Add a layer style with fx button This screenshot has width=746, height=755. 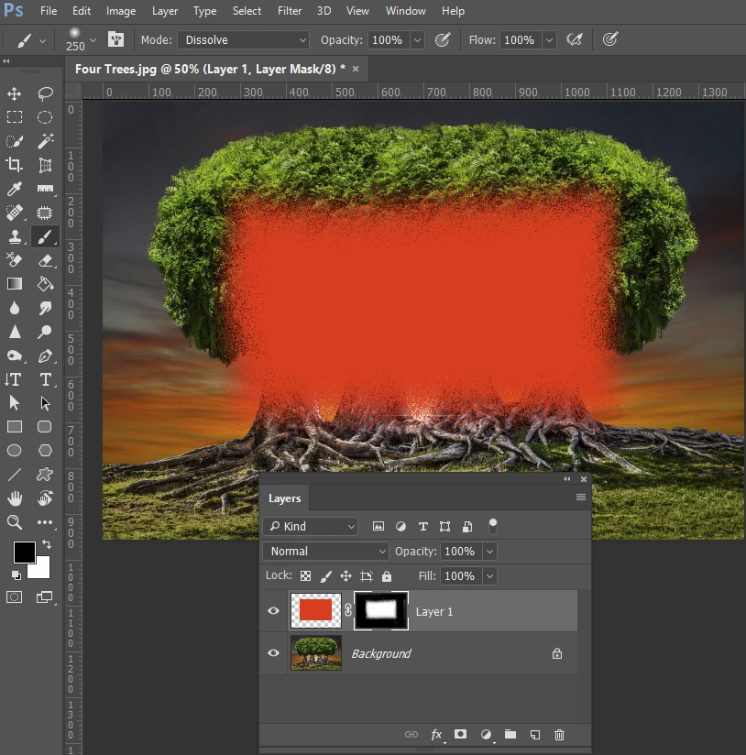437,734
